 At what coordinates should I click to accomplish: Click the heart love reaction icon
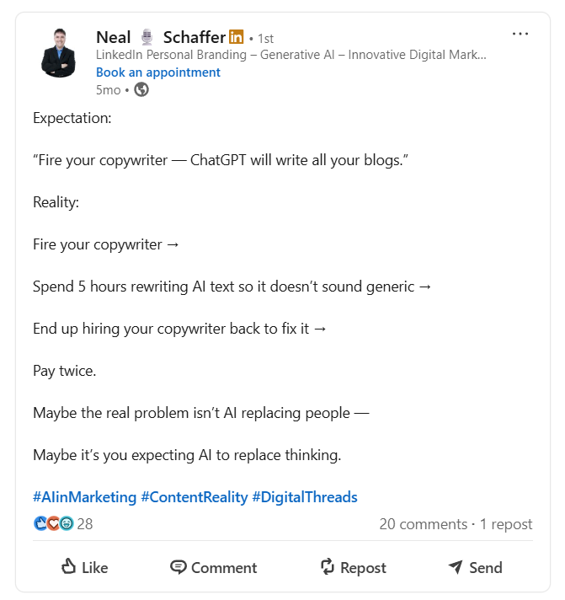(x=53, y=523)
